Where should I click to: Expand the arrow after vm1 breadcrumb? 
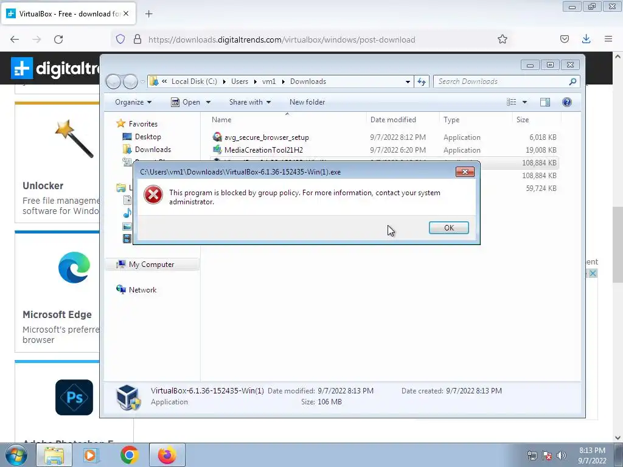point(284,81)
